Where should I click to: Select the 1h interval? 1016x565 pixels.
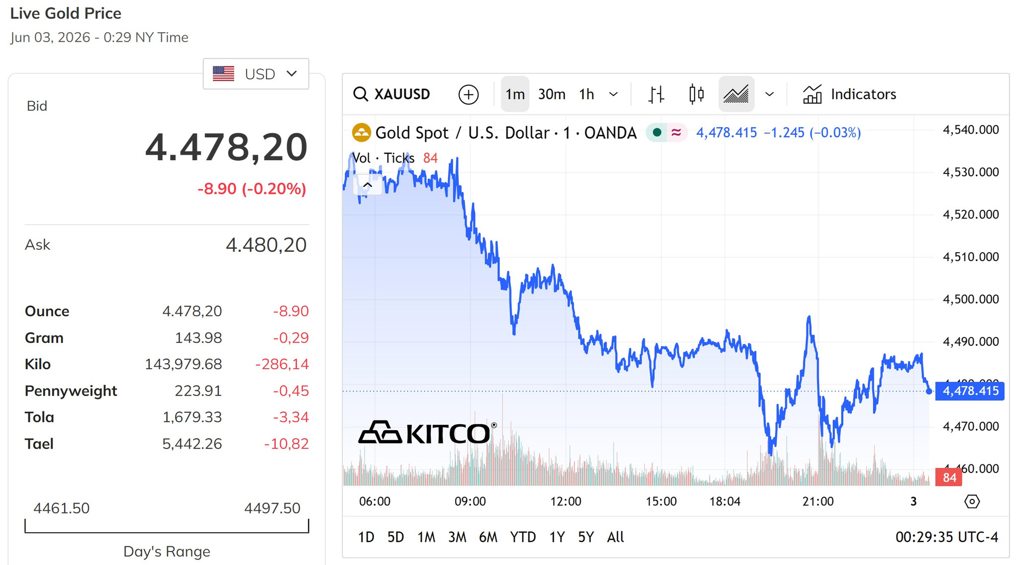click(587, 94)
